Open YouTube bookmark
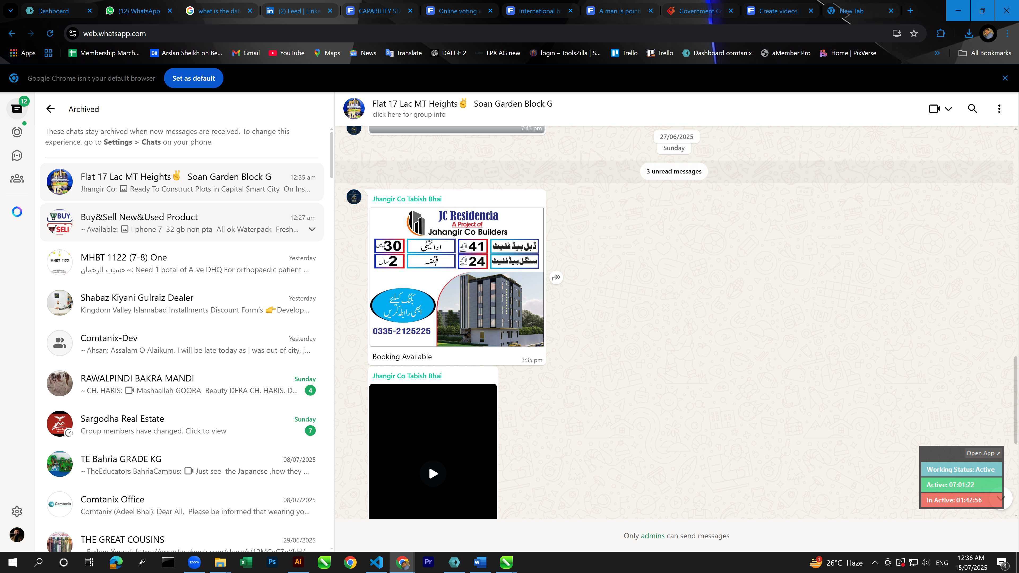1019x573 pixels. pos(286,53)
